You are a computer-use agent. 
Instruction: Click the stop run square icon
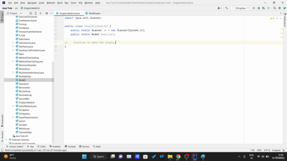[268, 8]
